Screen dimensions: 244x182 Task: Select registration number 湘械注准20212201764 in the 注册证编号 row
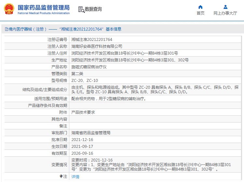pyautogui.click(x=92, y=40)
